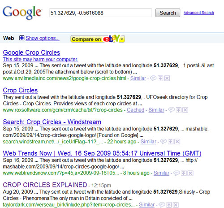This screenshot has height=208, width=224.
Task: Open the Crop Circles result title
Action: pyautogui.click(x=20, y=91)
